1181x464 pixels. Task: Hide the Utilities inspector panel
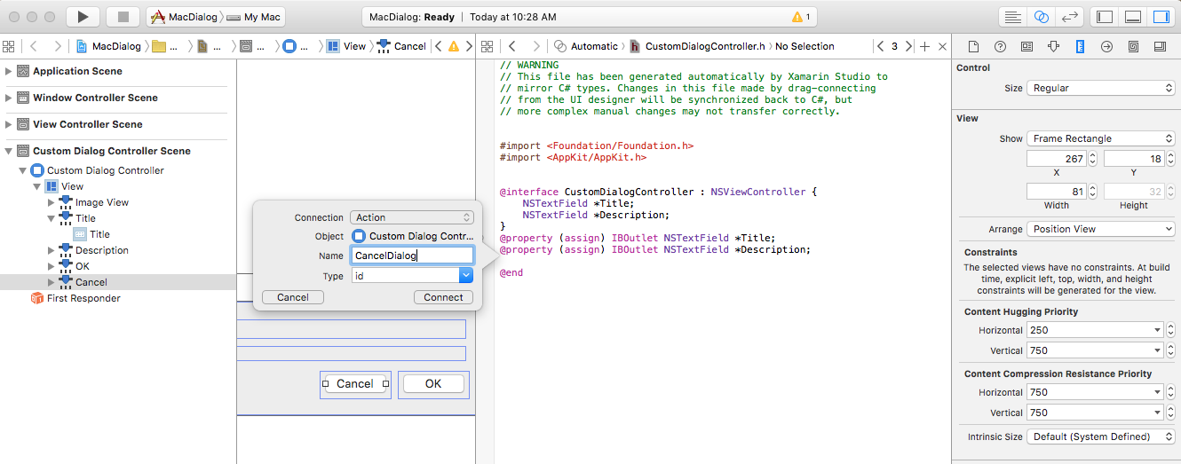[1161, 17]
